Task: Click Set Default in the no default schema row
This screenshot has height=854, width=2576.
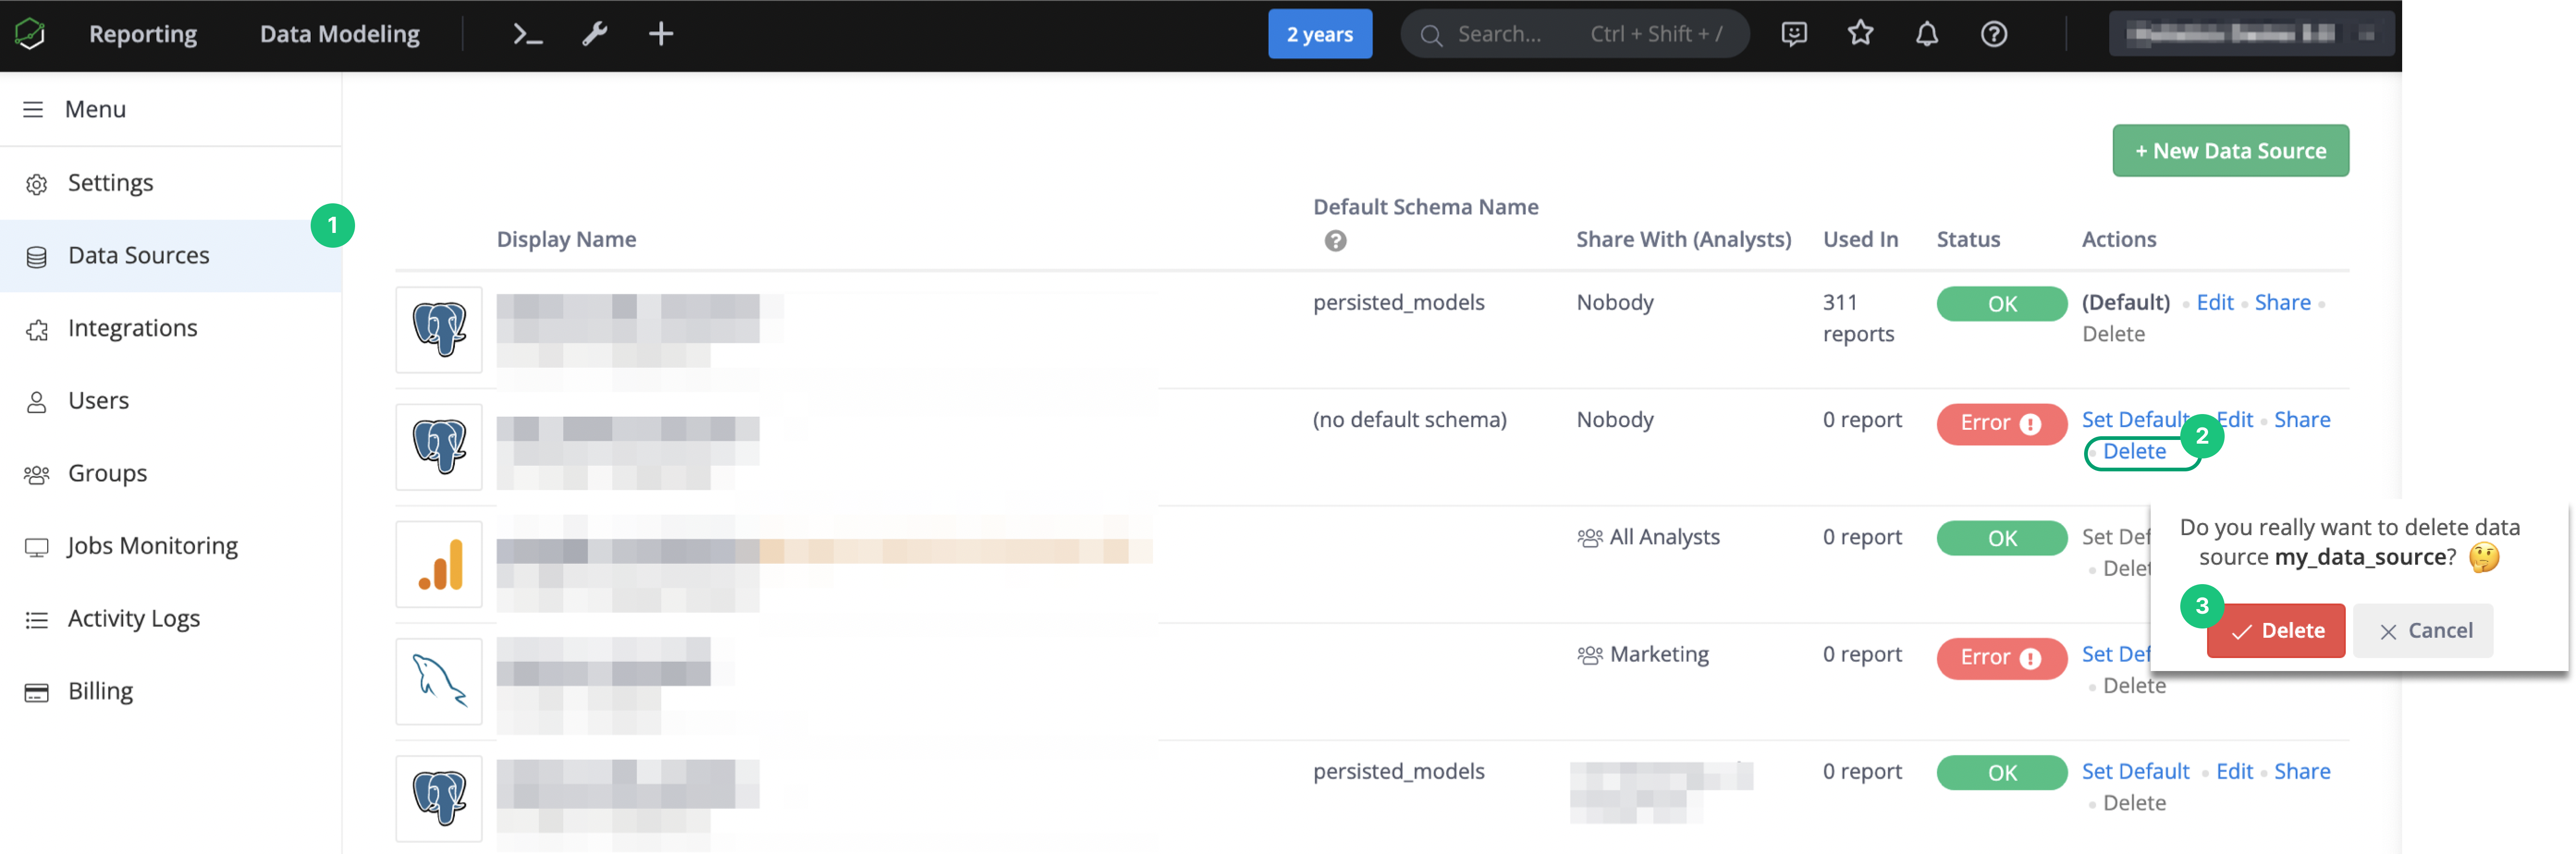Action: tap(2135, 420)
